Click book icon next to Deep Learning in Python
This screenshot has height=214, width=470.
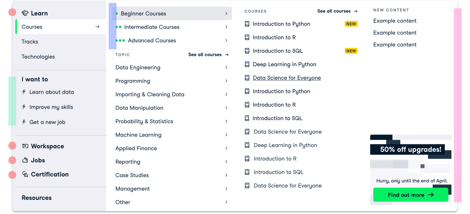click(x=247, y=64)
